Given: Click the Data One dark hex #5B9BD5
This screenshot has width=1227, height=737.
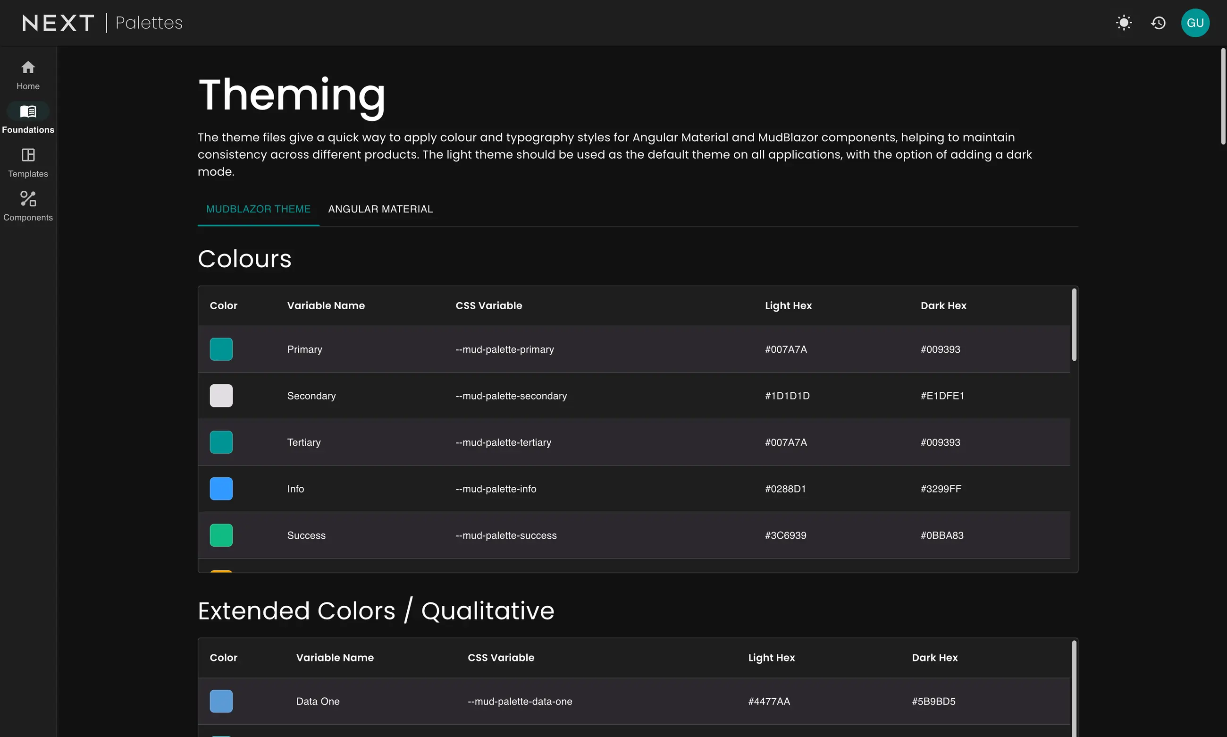Looking at the screenshot, I should [x=933, y=702].
